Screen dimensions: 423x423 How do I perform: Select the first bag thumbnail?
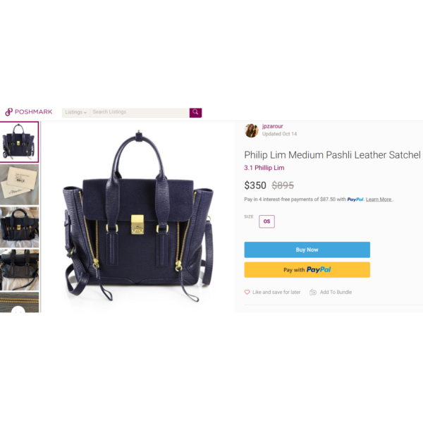point(20,142)
